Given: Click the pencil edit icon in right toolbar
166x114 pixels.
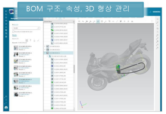Looking at the screenshot, I should 157,38.
